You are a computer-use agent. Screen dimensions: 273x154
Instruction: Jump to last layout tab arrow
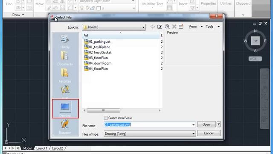(x=18, y=148)
